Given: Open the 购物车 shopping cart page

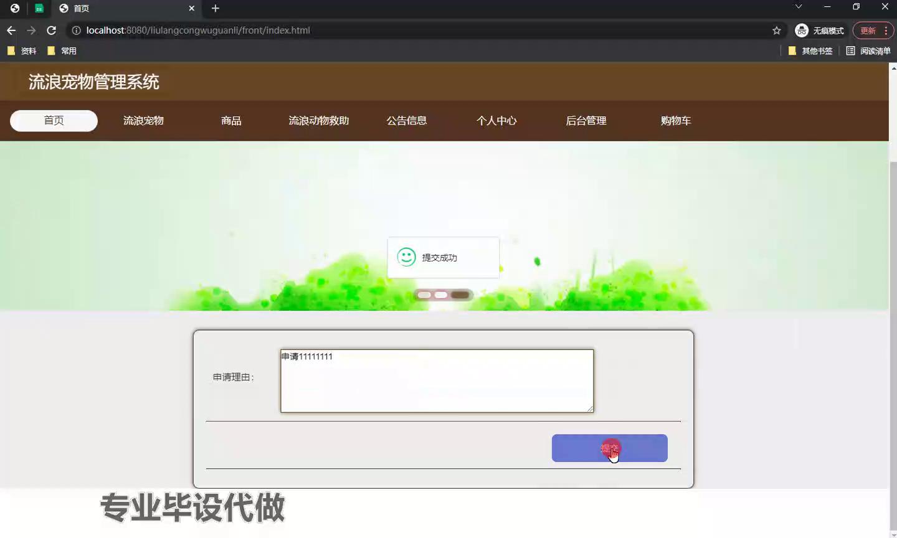Looking at the screenshot, I should click(676, 121).
